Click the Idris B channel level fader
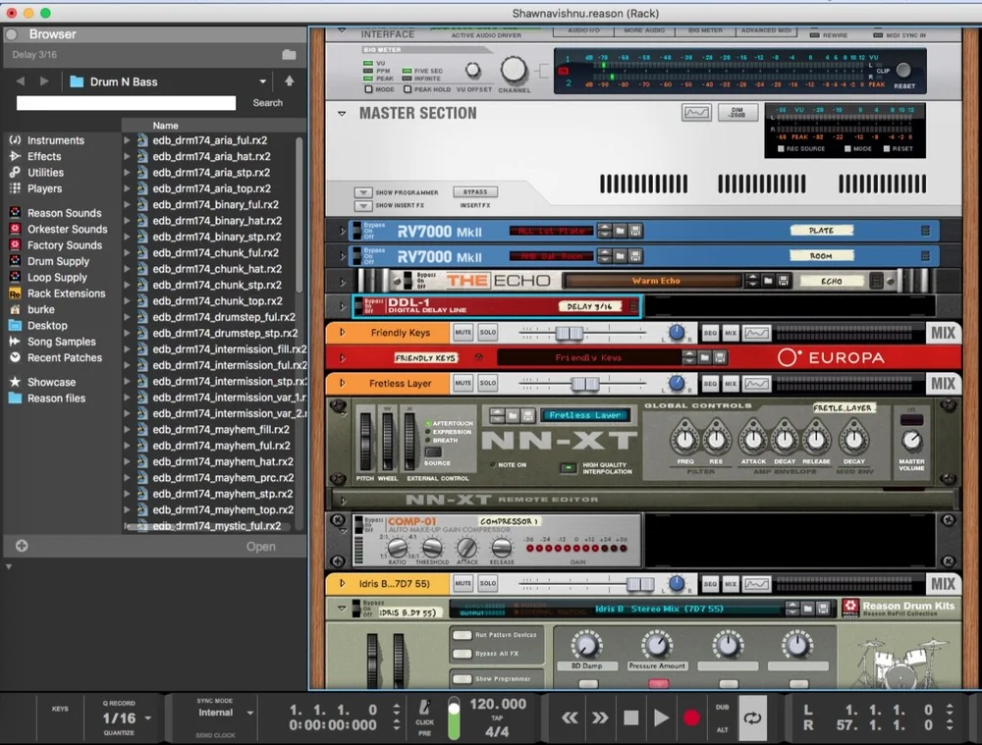The height and width of the screenshot is (745, 982). [639, 584]
